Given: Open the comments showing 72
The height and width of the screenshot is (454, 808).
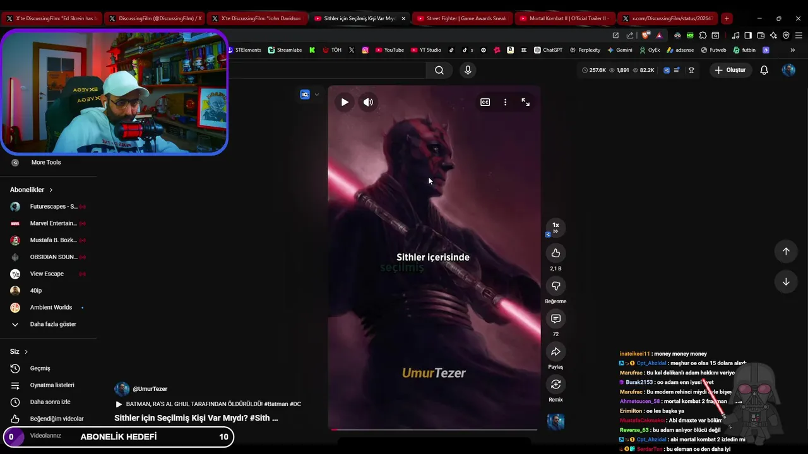Looking at the screenshot, I should 555,318.
